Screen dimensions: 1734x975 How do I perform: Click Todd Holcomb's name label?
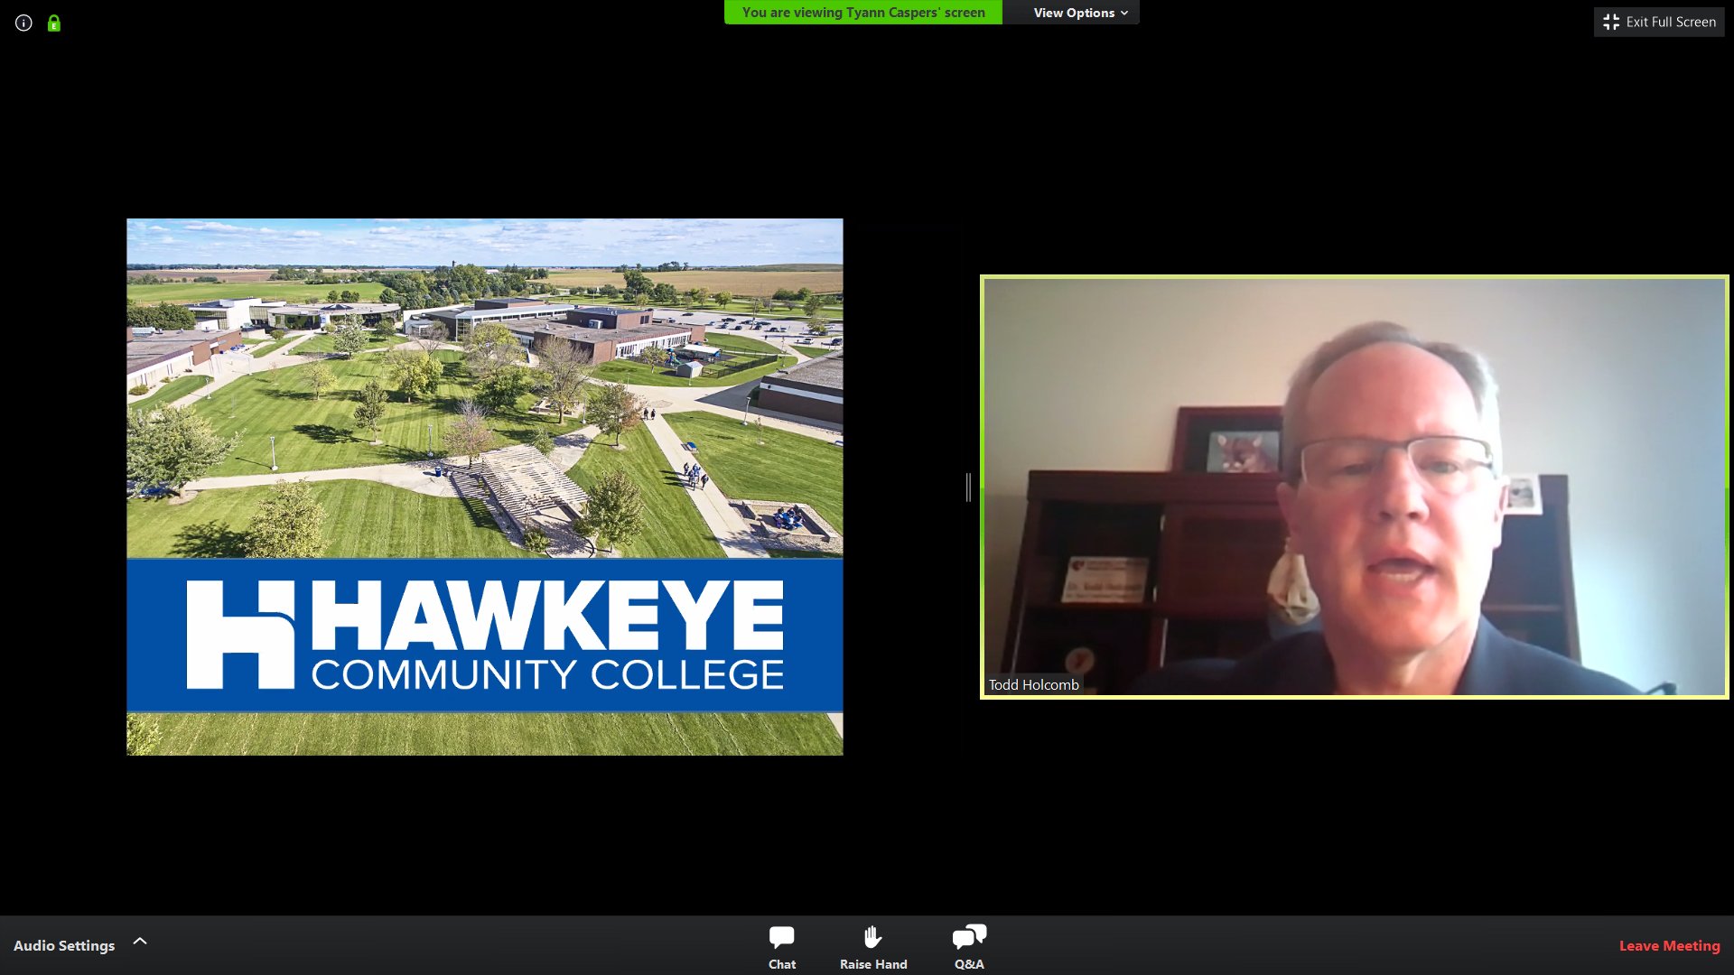1034,684
